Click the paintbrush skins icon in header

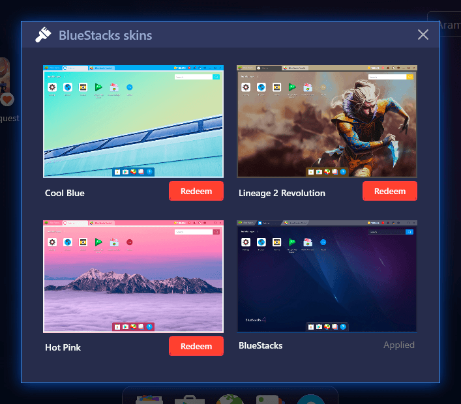pos(43,35)
